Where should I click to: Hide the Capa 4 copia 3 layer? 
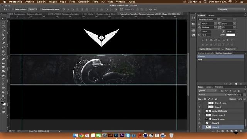pos(200,115)
